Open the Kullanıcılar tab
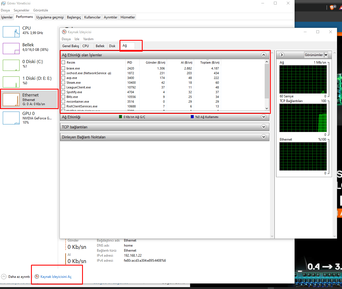Image resolution: width=342 pixels, height=289 pixels. (92, 17)
